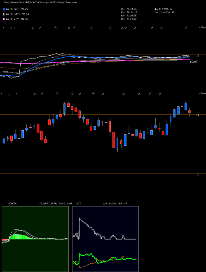This screenshot has width=206, height=272.
Task: Click the 'Pre H: 11.11' value
Action: pos(129,12)
